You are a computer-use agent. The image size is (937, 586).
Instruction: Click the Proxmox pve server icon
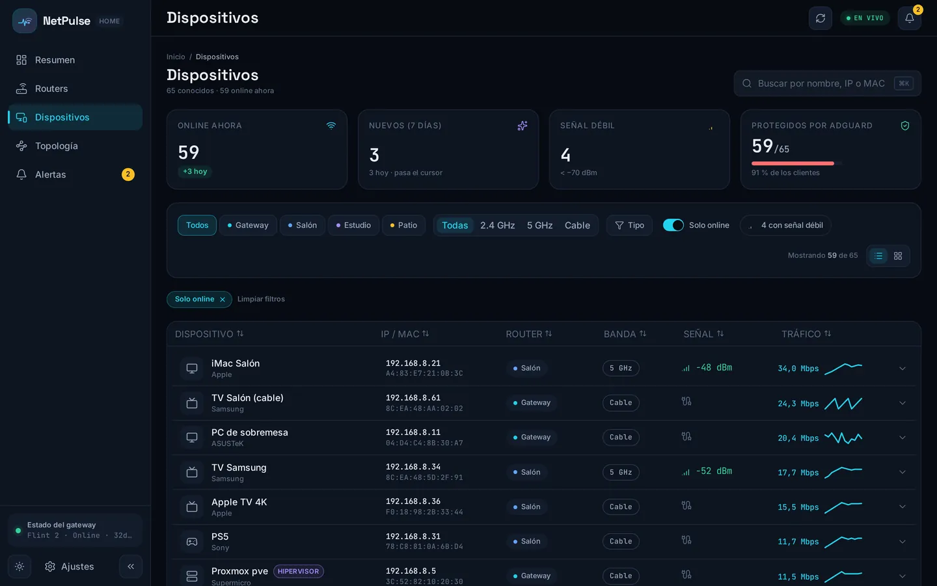click(192, 576)
